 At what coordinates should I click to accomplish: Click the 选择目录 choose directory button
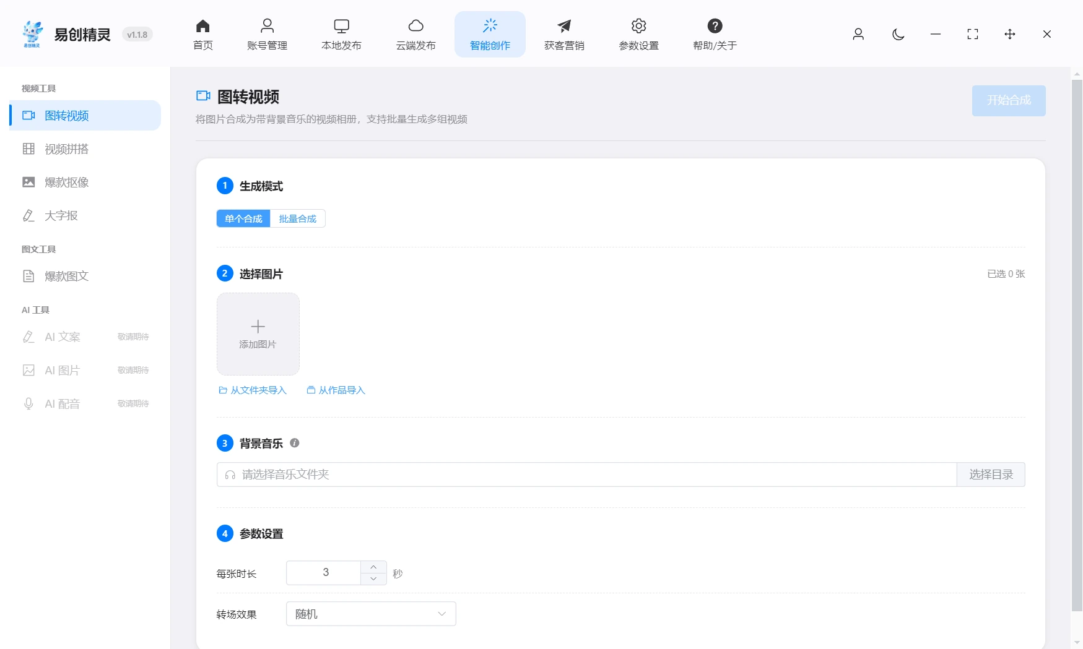991,475
